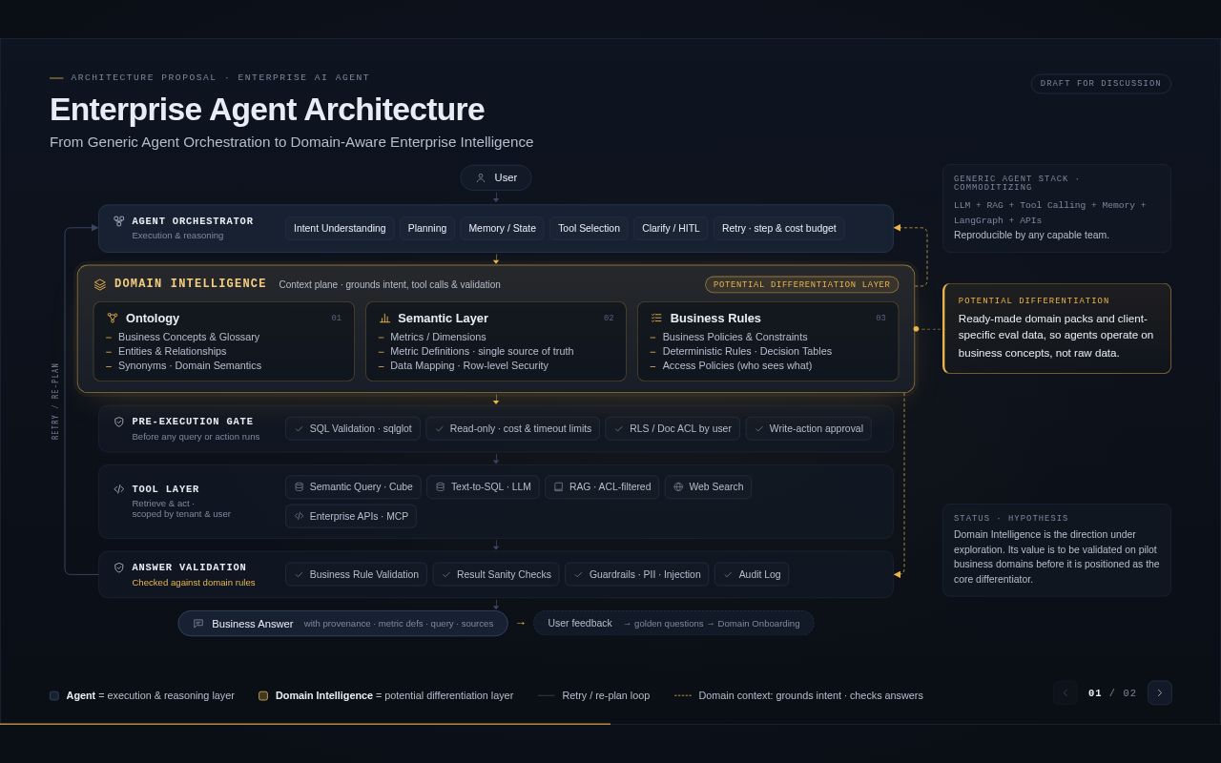Select the Planning chip
Viewport: 1221px width, 763px height.
pyautogui.click(x=427, y=229)
